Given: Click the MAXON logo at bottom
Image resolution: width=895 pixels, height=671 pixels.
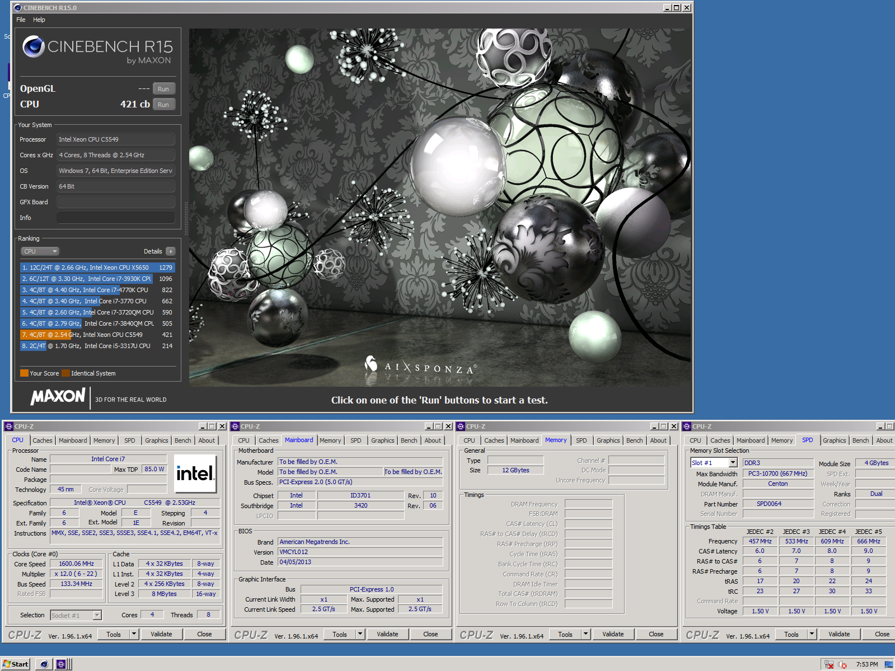Looking at the screenshot, I should [58, 397].
